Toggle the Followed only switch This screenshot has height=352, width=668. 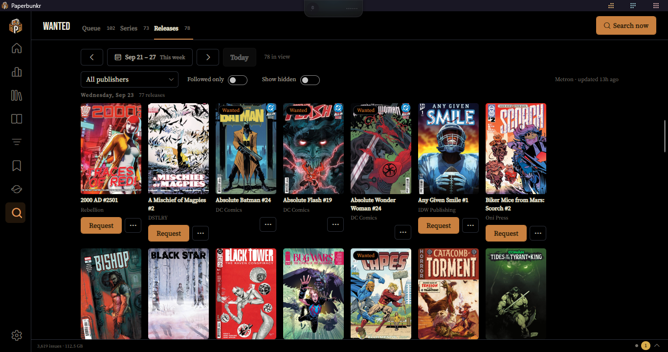(x=238, y=80)
